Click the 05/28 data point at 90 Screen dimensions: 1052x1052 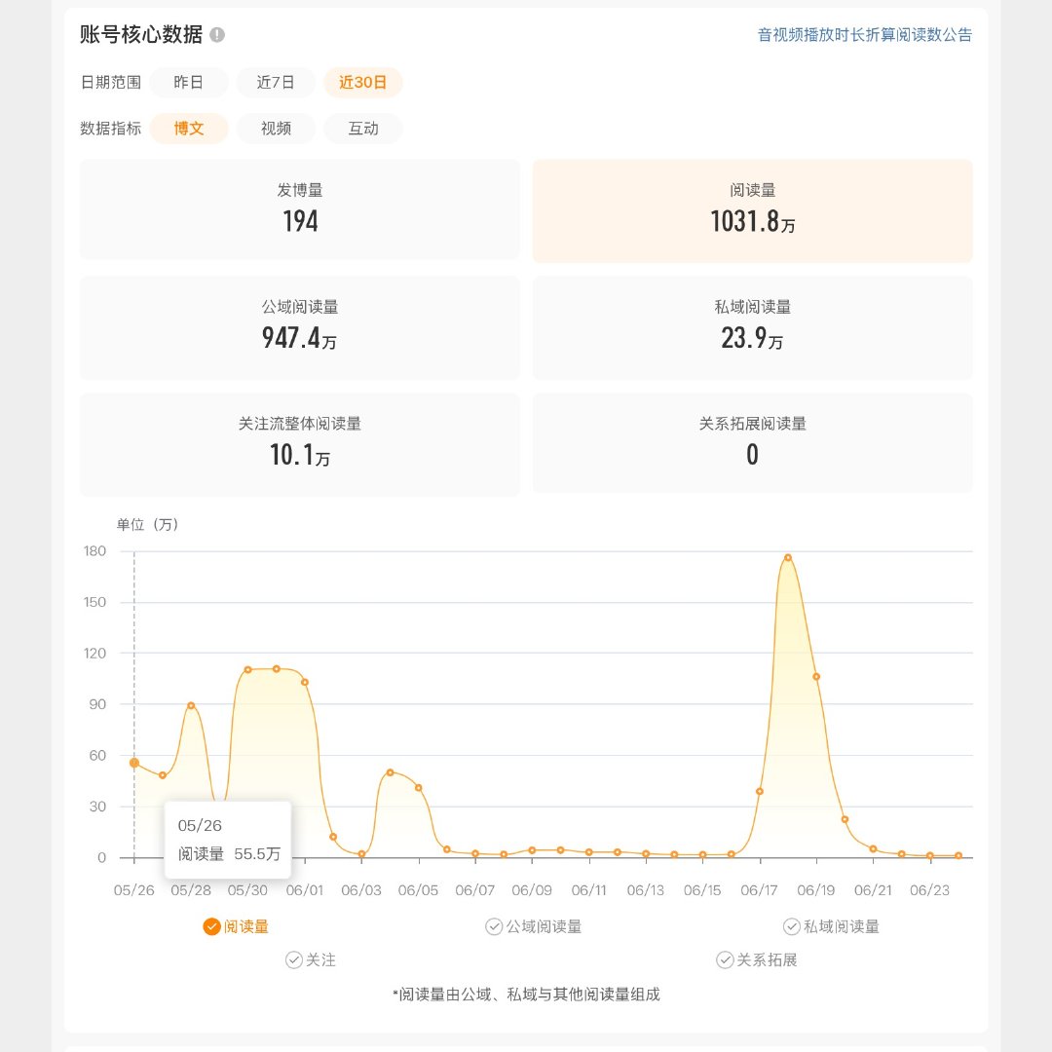(191, 705)
